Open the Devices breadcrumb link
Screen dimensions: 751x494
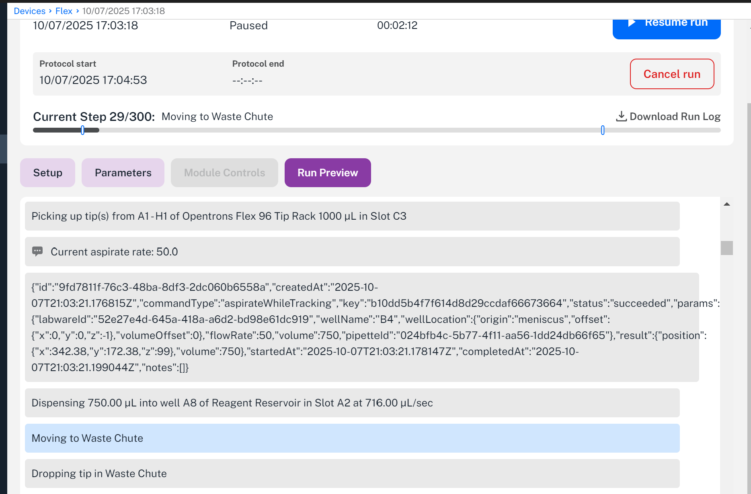29,11
